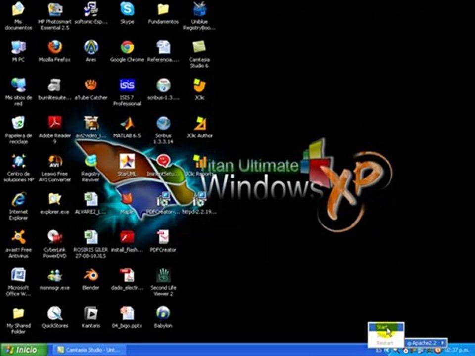The image size is (475, 356).
Task: Launch Leawo Free AVI Converter
Action: pyautogui.click(x=54, y=168)
